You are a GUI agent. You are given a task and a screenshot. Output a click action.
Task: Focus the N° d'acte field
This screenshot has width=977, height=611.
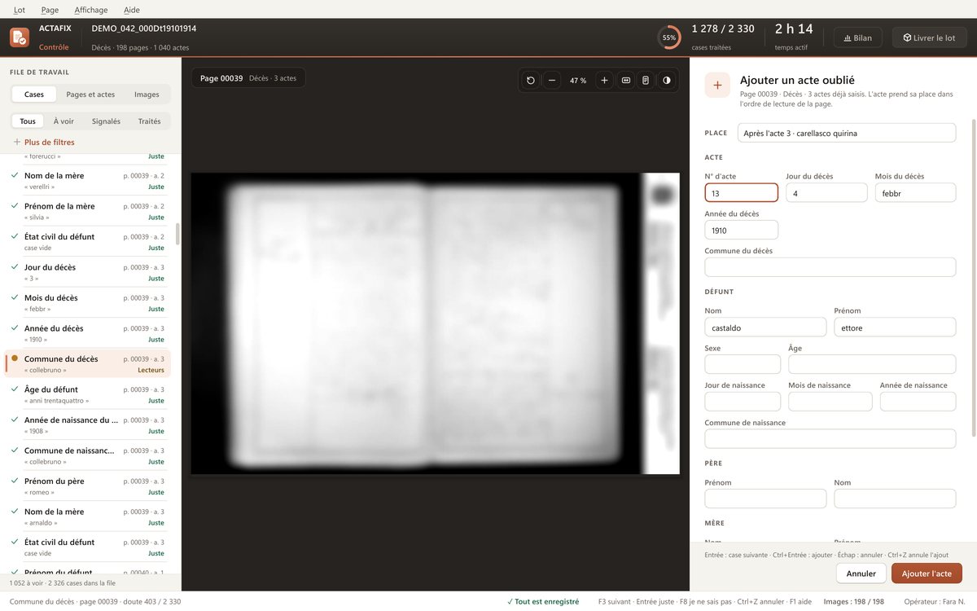tap(741, 193)
